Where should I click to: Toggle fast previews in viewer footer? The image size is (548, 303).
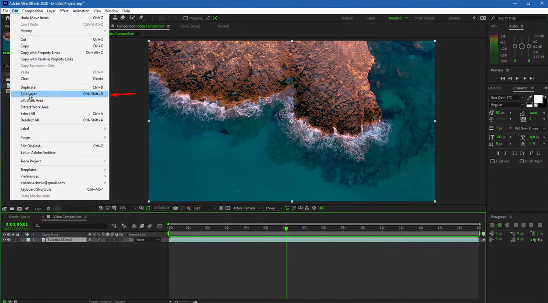tap(294, 208)
